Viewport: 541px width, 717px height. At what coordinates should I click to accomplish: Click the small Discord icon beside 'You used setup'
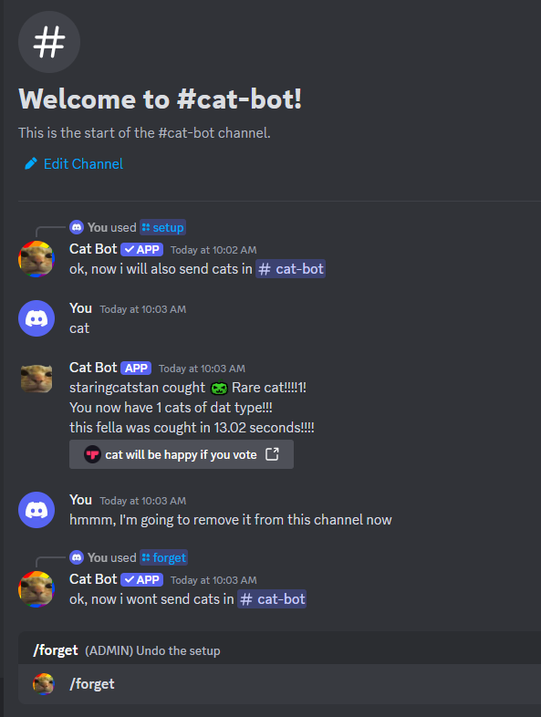(77, 227)
